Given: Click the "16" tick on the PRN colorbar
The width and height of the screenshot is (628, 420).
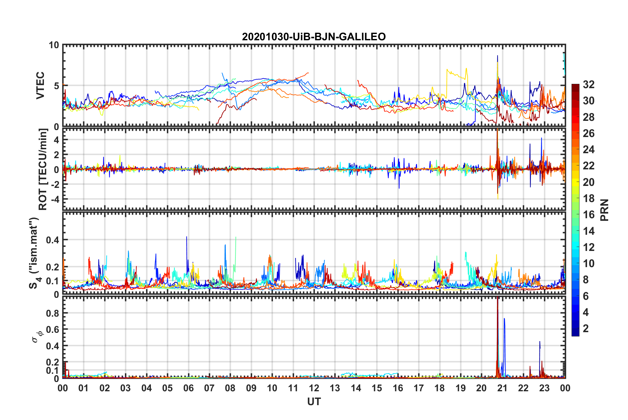Looking at the screenshot, I should tap(588, 215).
